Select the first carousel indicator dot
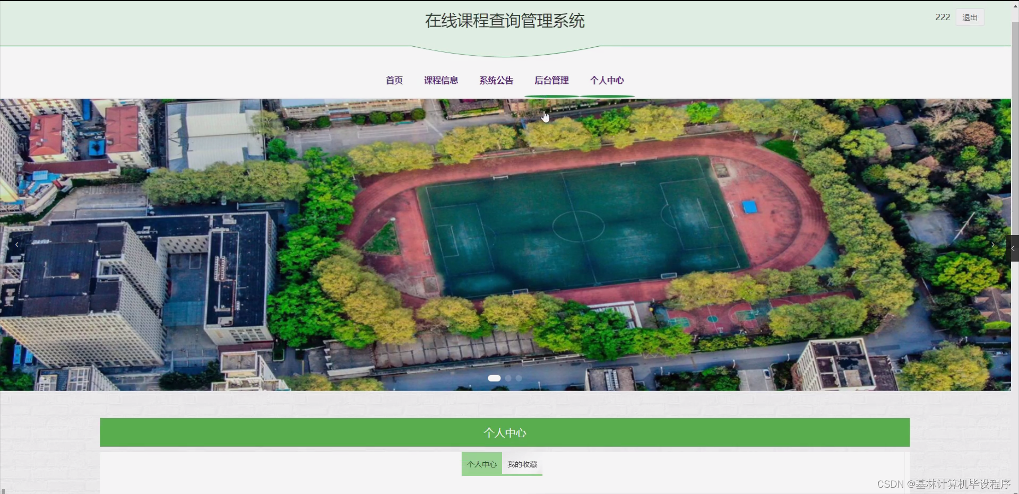This screenshot has height=494, width=1019. coord(494,378)
